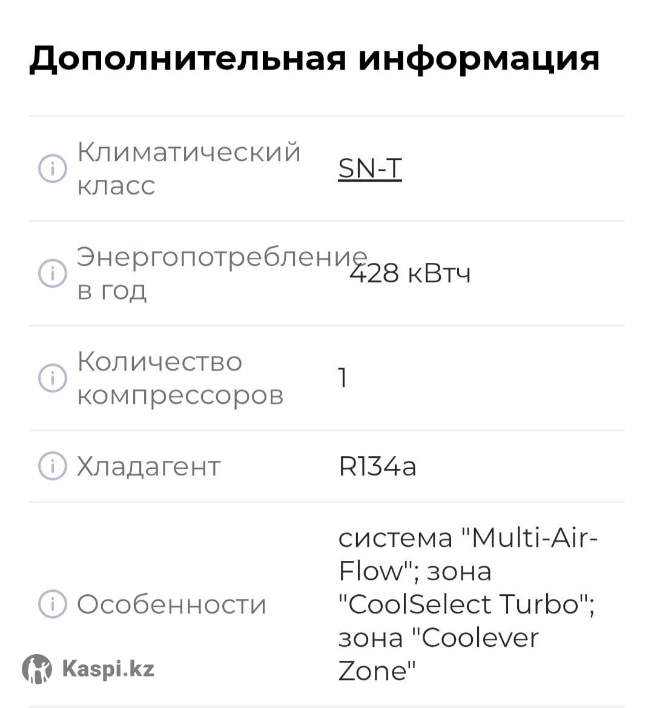Select the compressor count value 1
654x708 pixels.
[343, 378]
